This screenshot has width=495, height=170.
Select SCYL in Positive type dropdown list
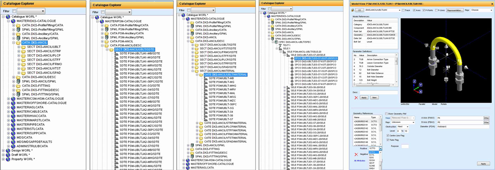click(x=374, y=155)
